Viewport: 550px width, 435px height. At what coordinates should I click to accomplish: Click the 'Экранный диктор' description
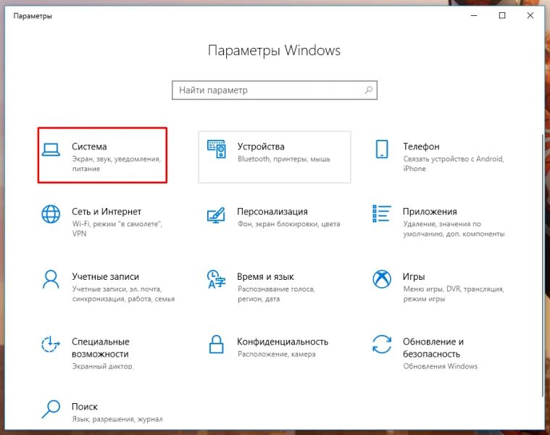103,366
